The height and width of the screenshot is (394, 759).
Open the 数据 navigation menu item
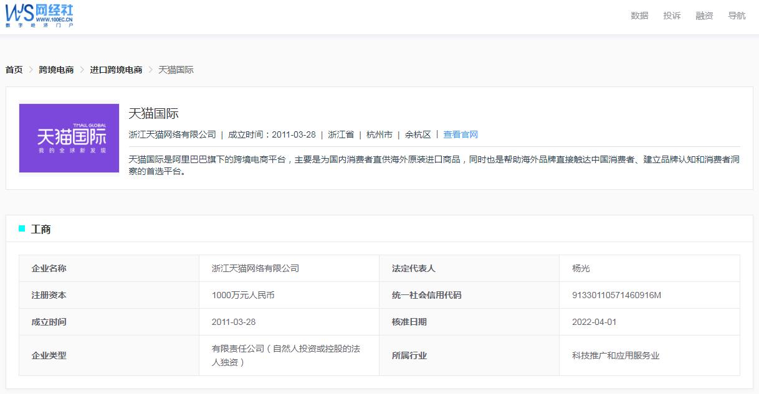(639, 16)
